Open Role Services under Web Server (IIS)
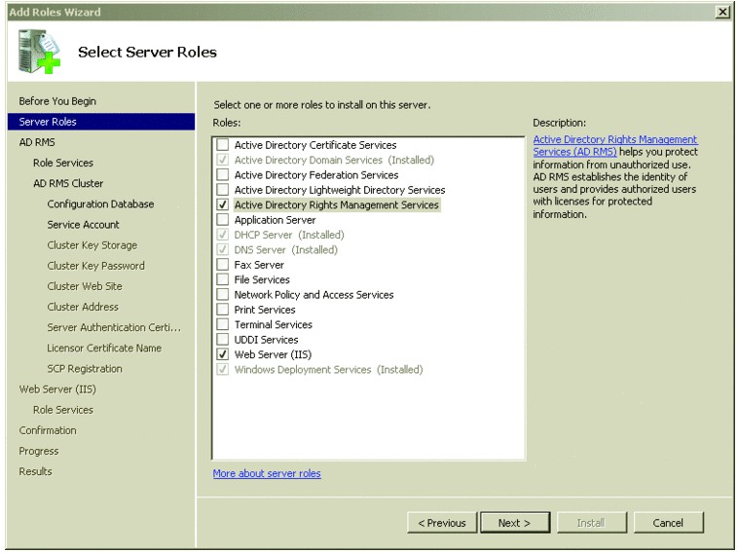The width and height of the screenshot is (738, 553). tap(63, 410)
